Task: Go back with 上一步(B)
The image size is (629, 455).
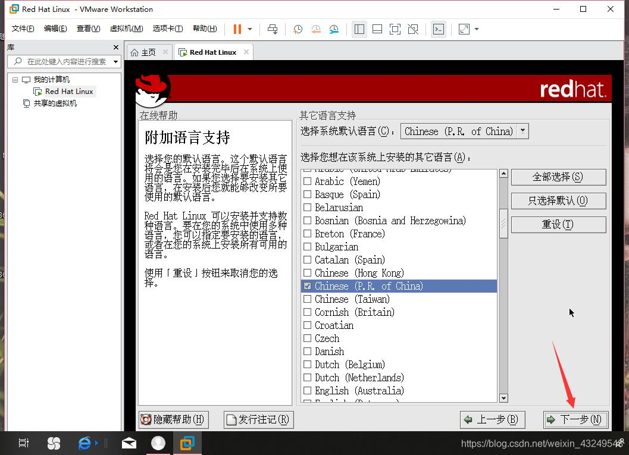Action: point(492,420)
